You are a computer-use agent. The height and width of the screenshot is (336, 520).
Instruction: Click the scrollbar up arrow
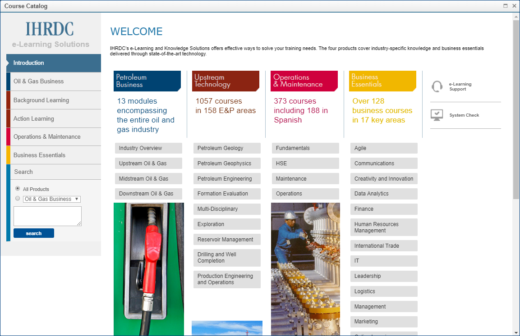click(516, 16)
